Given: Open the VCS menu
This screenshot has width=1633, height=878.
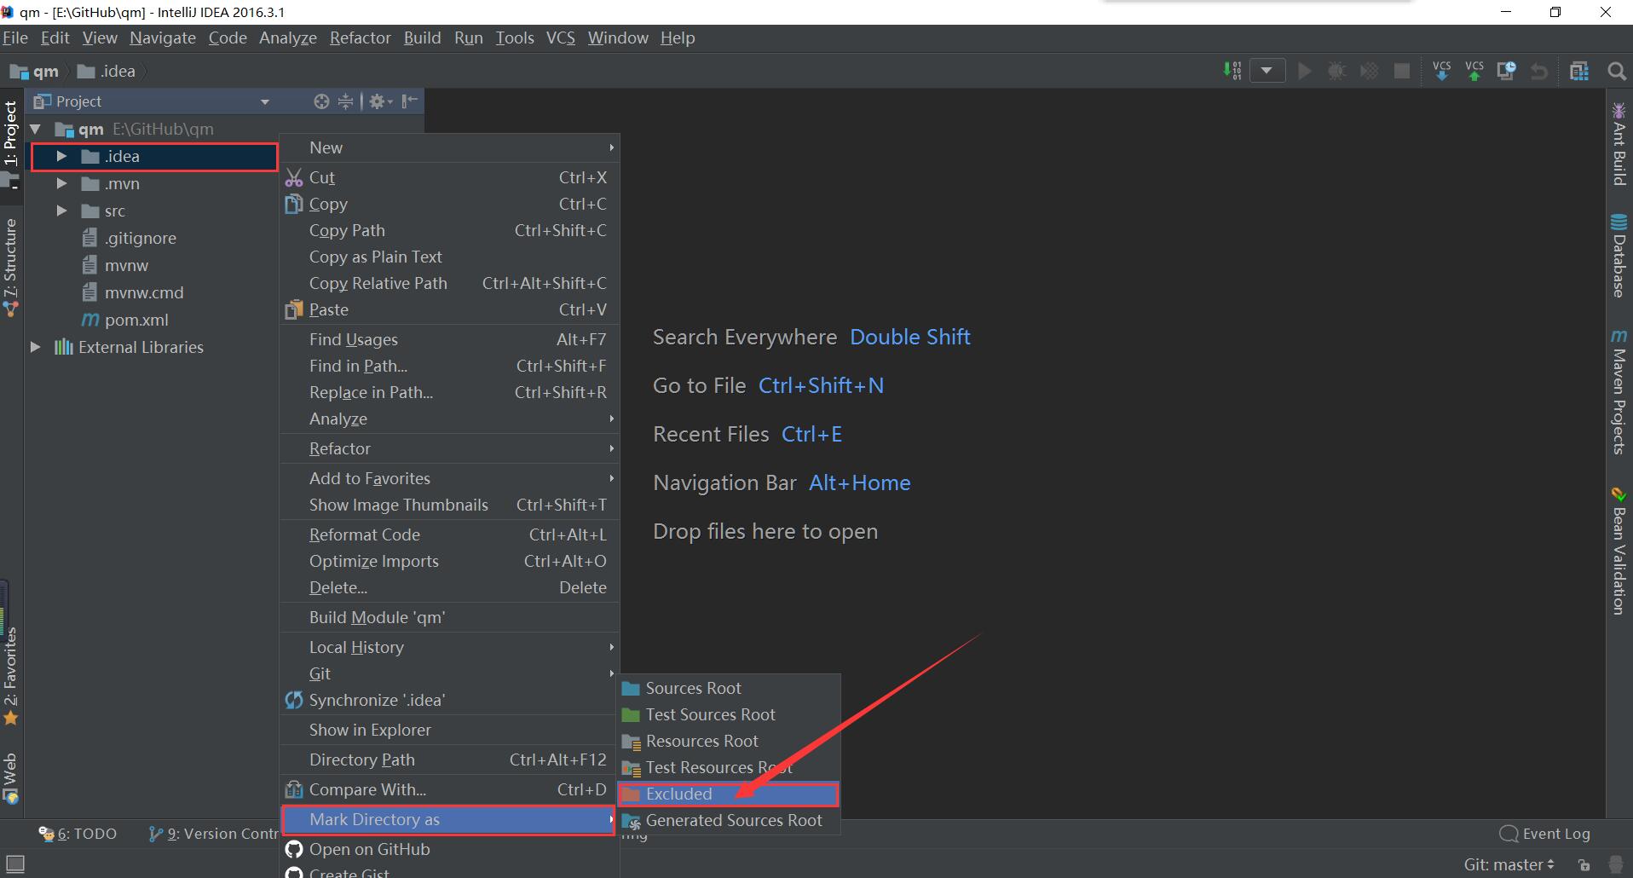Looking at the screenshot, I should coord(560,38).
